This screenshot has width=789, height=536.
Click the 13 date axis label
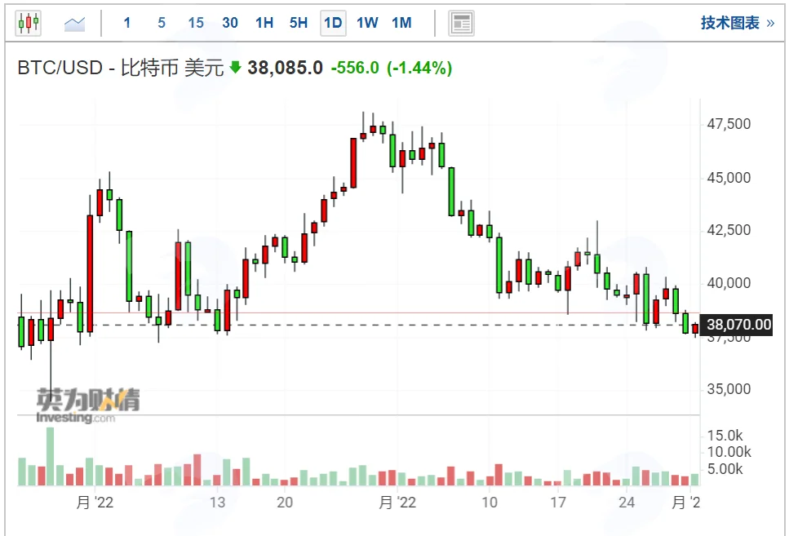point(217,503)
